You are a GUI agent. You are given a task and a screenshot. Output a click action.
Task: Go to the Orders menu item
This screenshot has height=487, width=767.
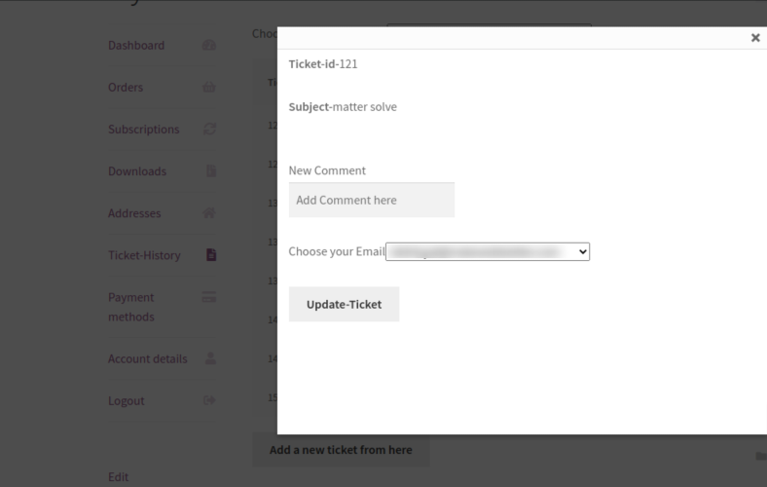(126, 87)
